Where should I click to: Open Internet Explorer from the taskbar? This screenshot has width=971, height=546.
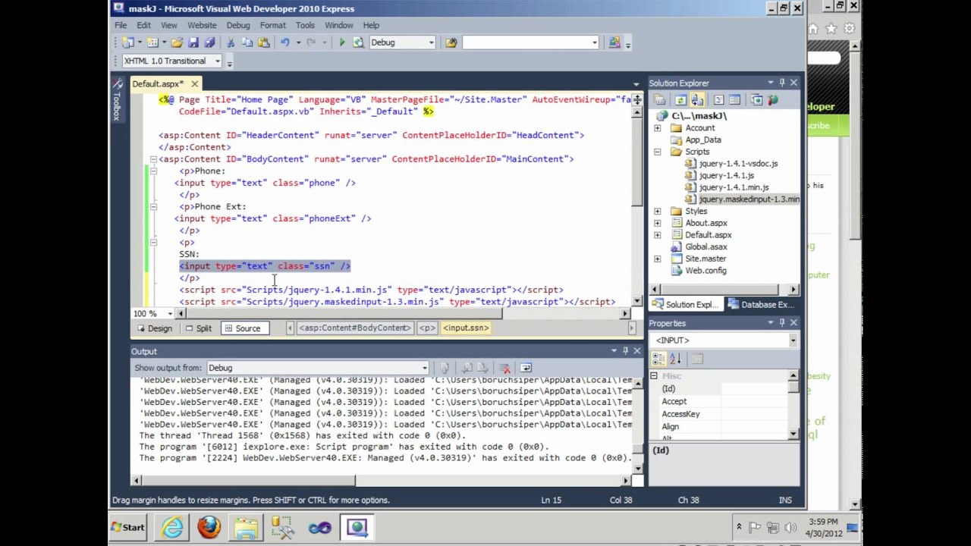[x=172, y=527]
